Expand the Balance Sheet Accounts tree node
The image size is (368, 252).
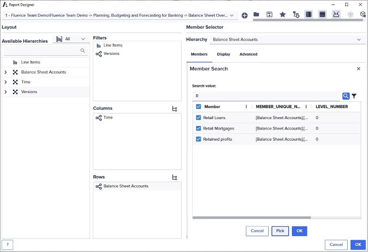pos(5,72)
